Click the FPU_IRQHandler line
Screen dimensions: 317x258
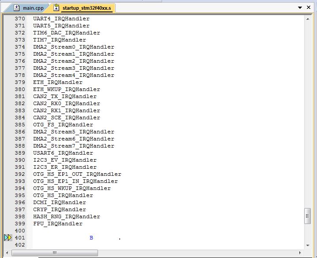(x=58, y=224)
